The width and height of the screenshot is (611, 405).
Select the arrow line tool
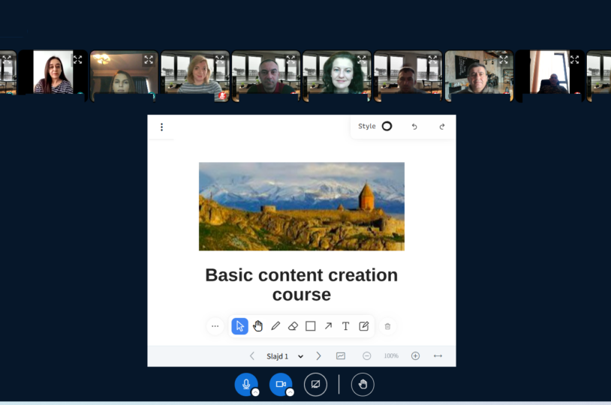click(328, 326)
